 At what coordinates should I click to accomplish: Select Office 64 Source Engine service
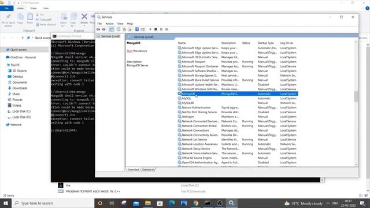tap(238, 158)
